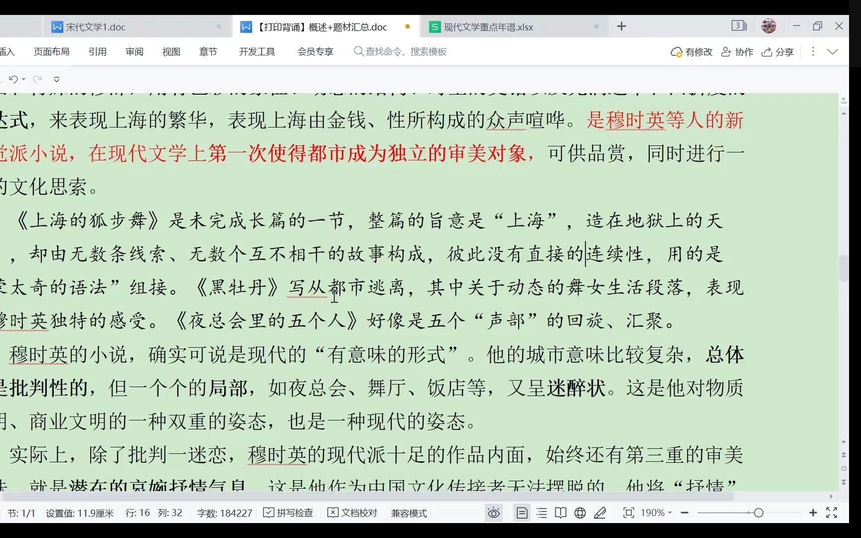This screenshot has height=538, width=861.
Task: Open the 视图 ribbon tab
Action: (x=171, y=52)
